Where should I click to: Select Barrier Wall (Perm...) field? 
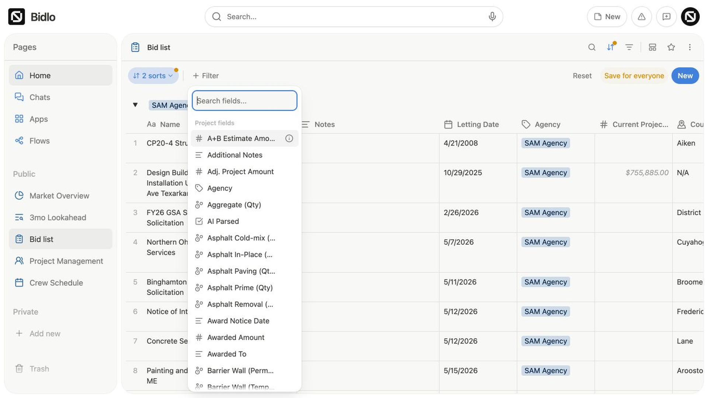[244, 370]
